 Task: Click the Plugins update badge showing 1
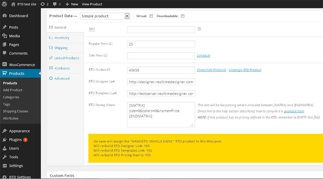click(x=25, y=140)
